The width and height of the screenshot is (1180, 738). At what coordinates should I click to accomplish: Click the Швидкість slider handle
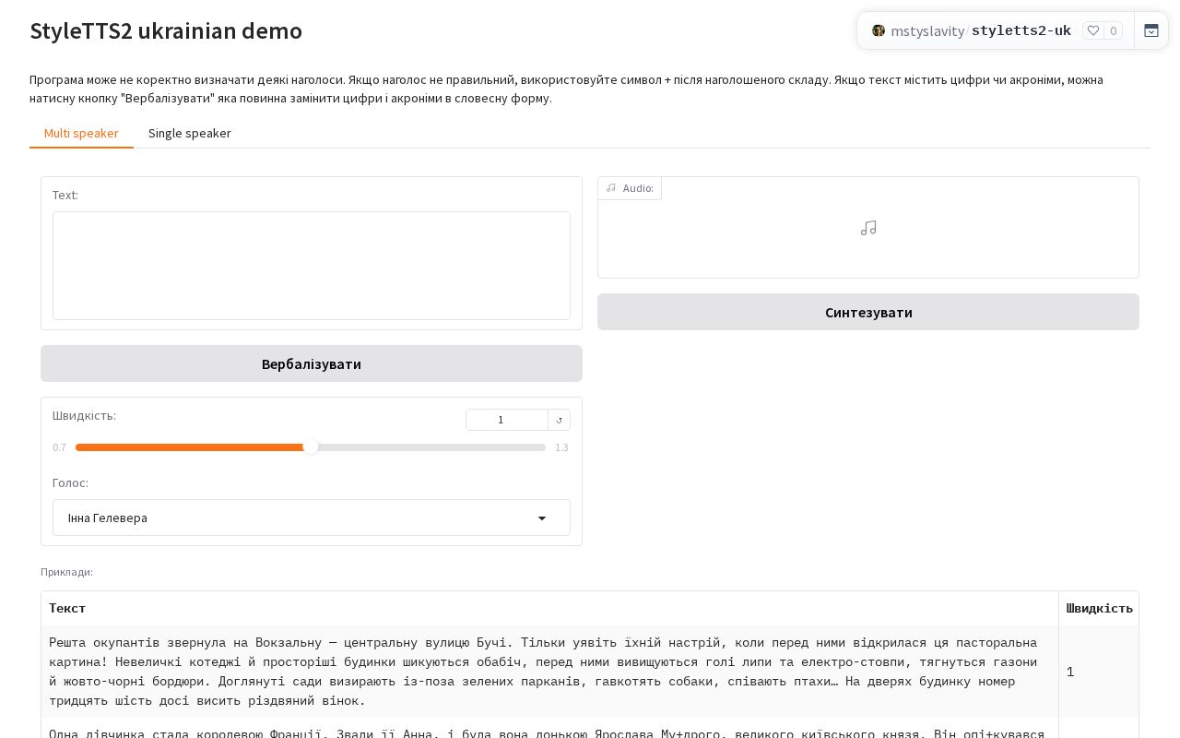tap(311, 447)
